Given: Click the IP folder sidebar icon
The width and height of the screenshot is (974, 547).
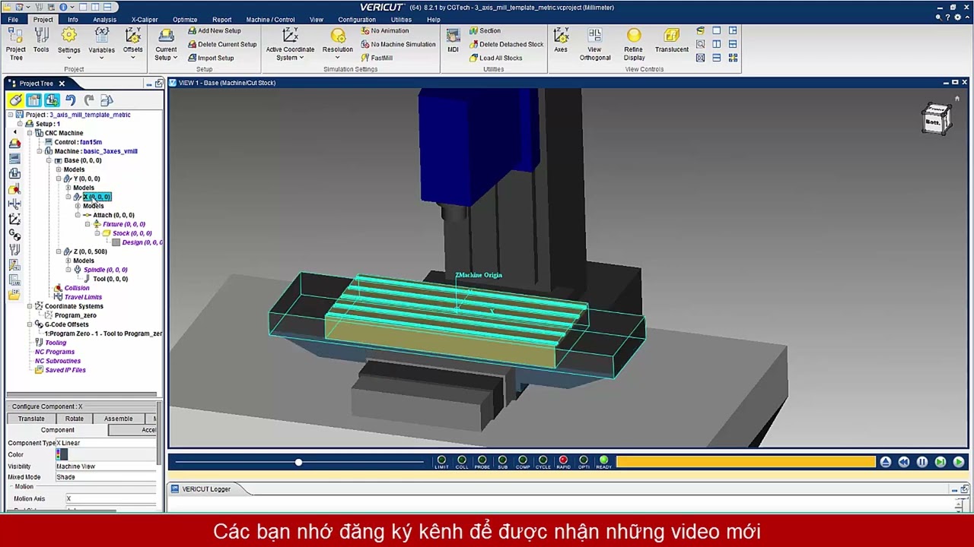Looking at the screenshot, I should (14, 295).
